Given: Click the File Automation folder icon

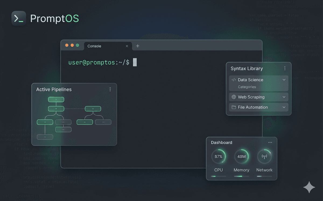Looking at the screenshot, I should tap(234, 107).
